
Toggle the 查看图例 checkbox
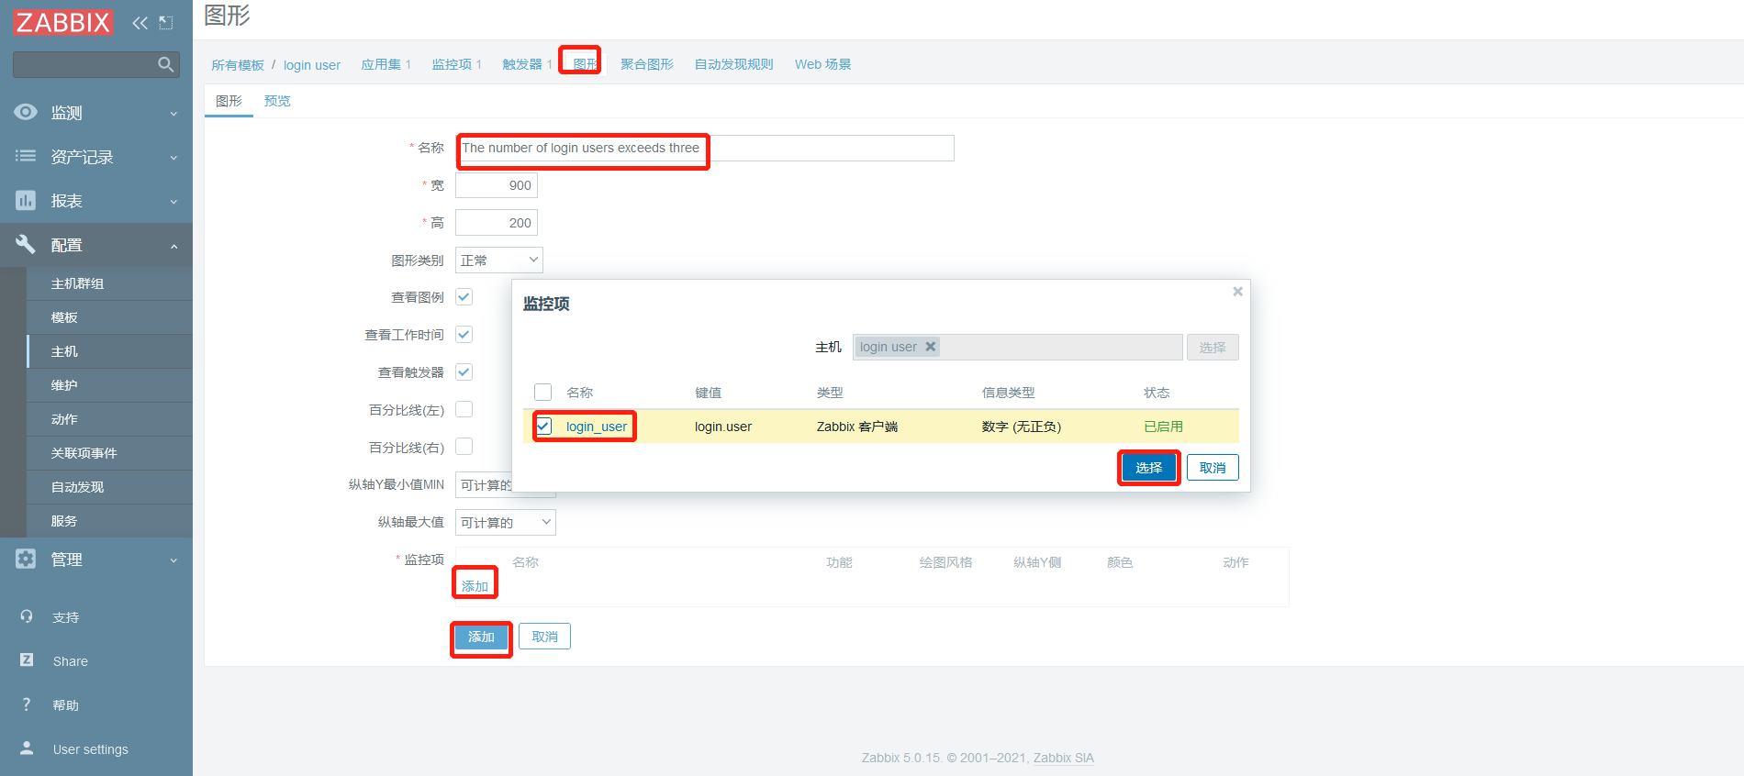point(464,297)
